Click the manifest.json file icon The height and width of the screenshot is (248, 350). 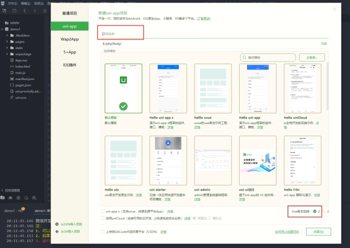click(12, 79)
